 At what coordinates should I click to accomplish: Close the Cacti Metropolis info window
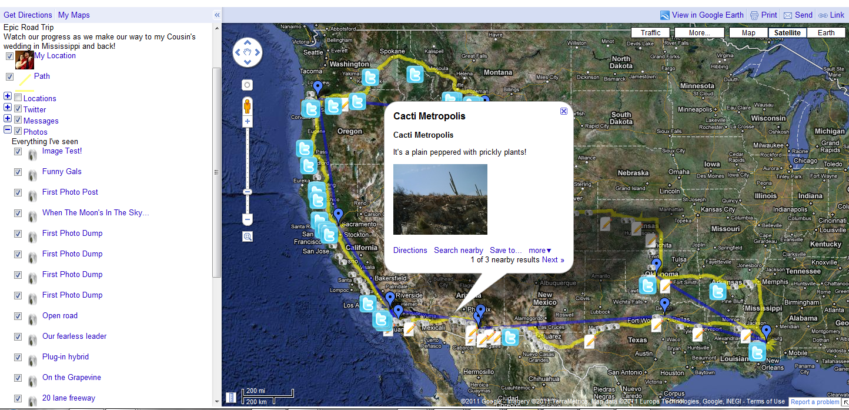coord(564,111)
